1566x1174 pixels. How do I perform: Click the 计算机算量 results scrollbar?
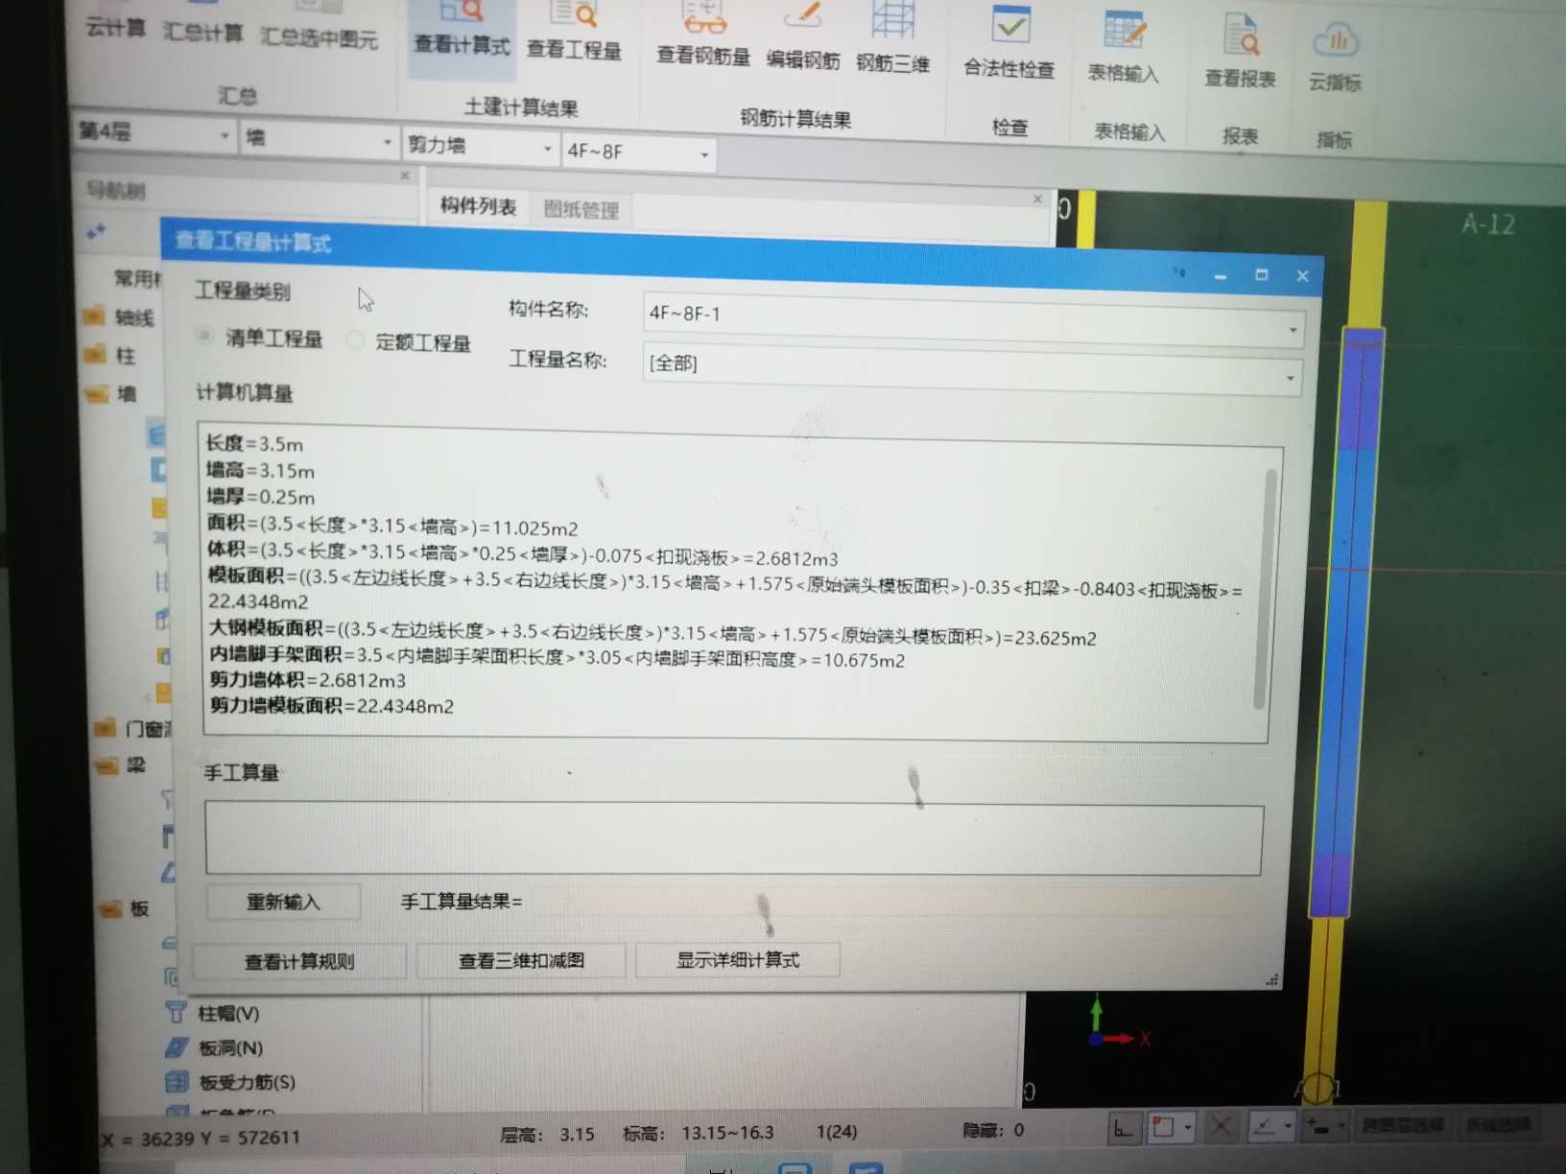click(x=1265, y=590)
